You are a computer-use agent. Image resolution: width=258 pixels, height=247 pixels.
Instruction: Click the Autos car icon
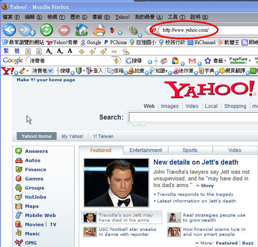coord(19,160)
